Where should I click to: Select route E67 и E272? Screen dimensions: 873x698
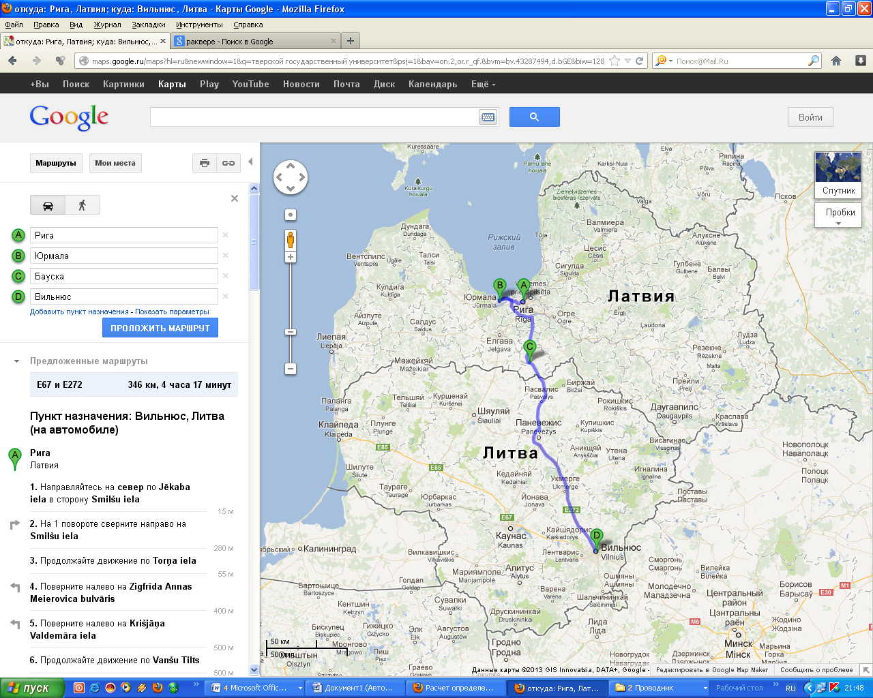tap(134, 384)
